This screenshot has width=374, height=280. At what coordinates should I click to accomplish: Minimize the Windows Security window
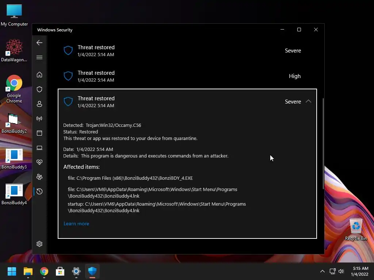282,30
